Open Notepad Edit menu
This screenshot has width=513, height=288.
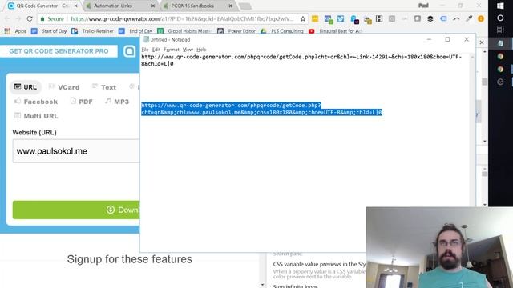pyautogui.click(x=156, y=50)
